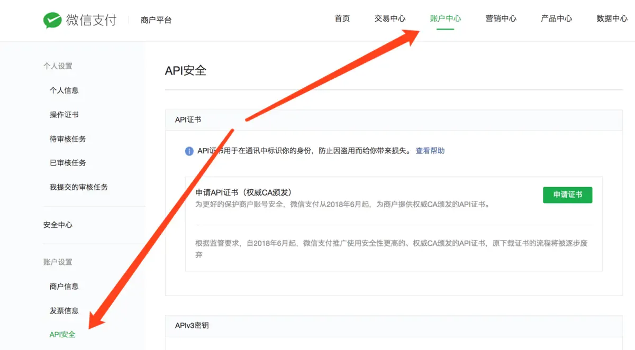Image resolution: width=635 pixels, height=350 pixels.
Task: Click the 申请API证书（权威CA颁发） title
Action: [x=244, y=192]
